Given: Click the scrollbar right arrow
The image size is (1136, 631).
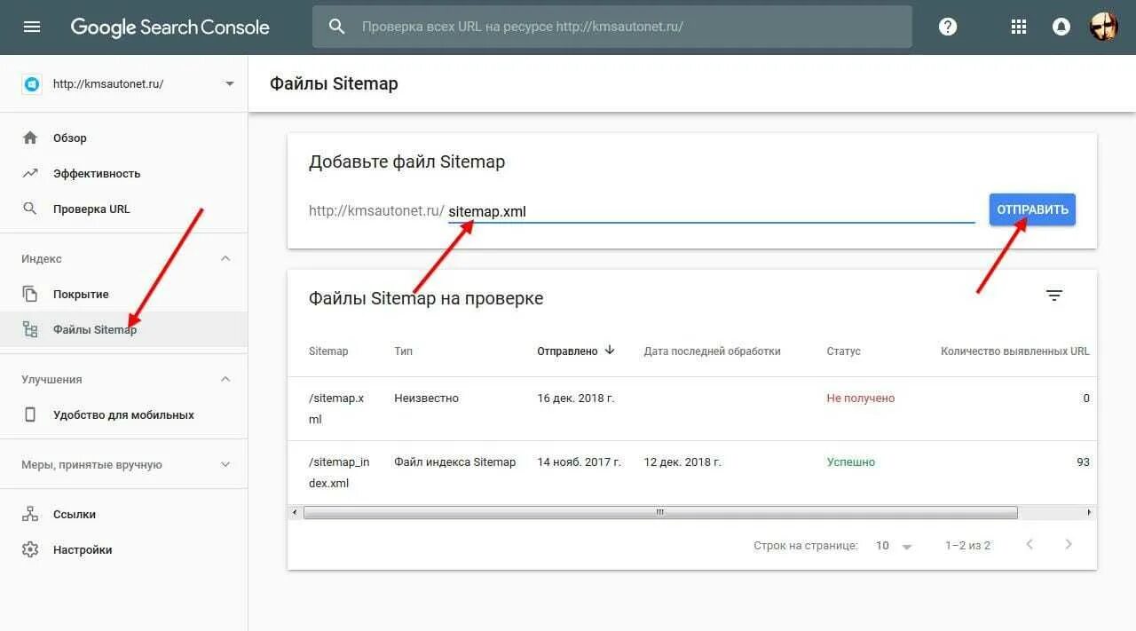Looking at the screenshot, I should coord(1090,512).
